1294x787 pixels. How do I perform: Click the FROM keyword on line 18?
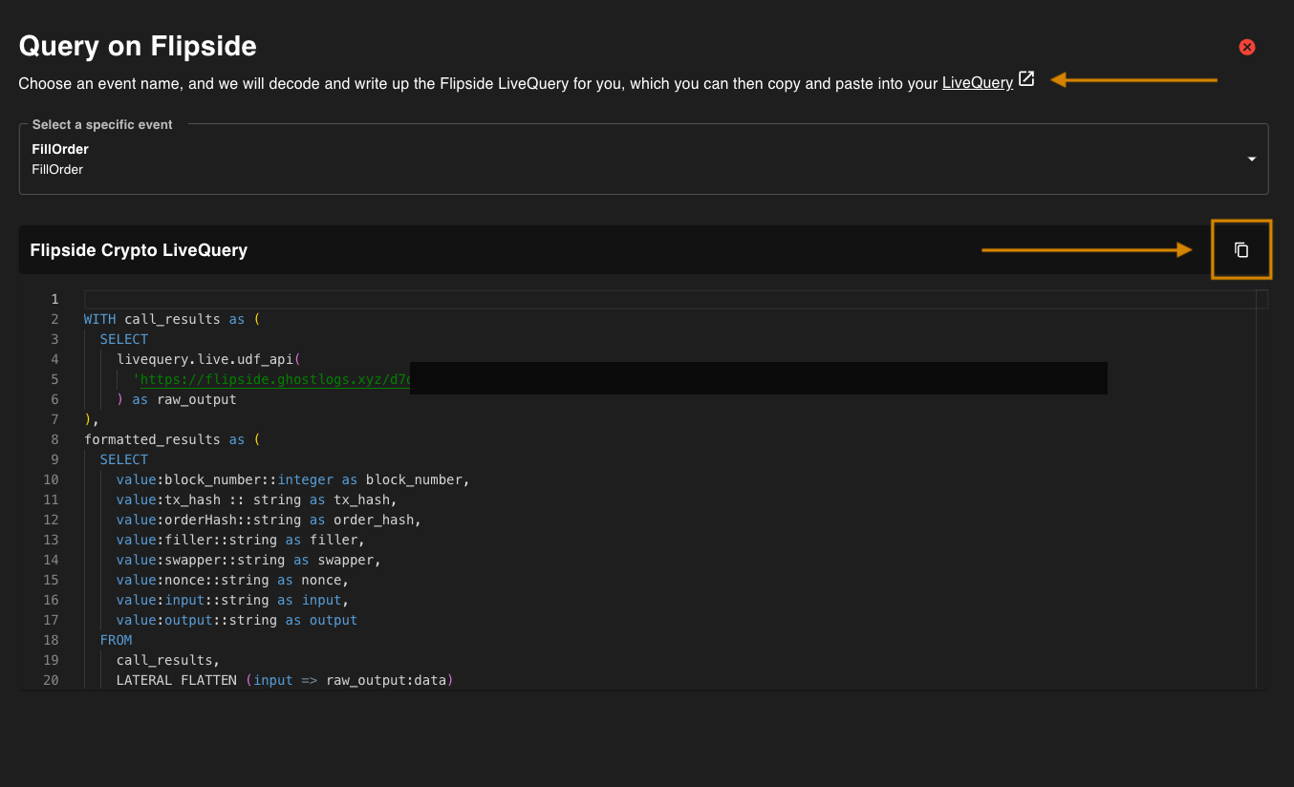click(116, 640)
